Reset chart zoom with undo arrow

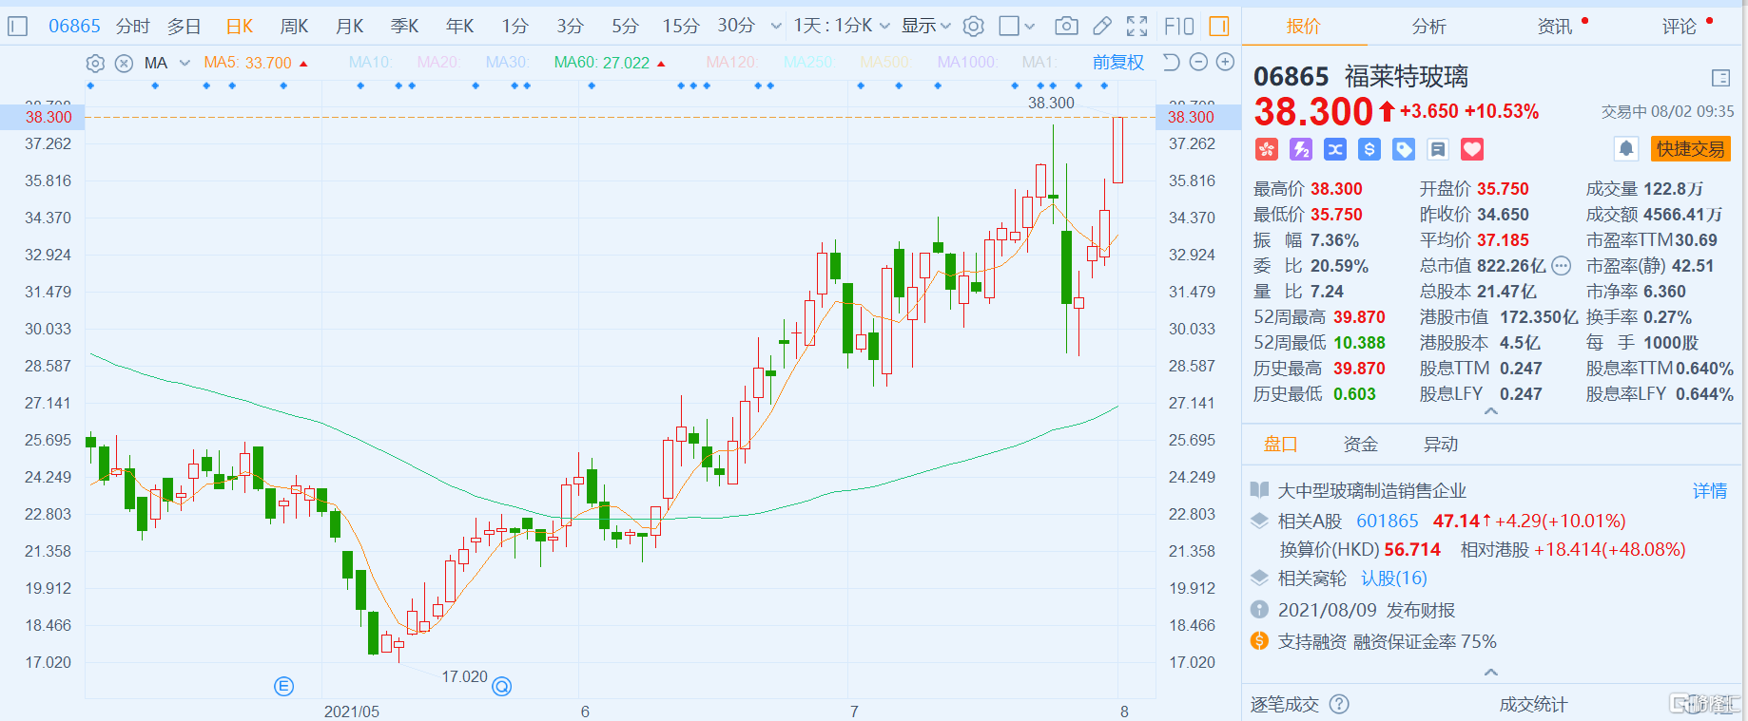pos(1172,62)
